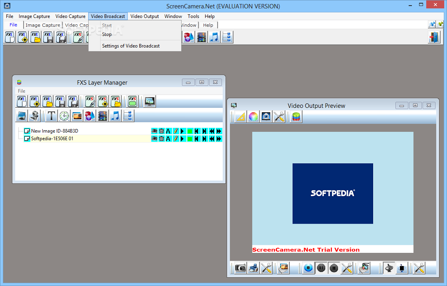
Task: Click the film strip icon in main toolbar
Action: [x=201, y=38]
